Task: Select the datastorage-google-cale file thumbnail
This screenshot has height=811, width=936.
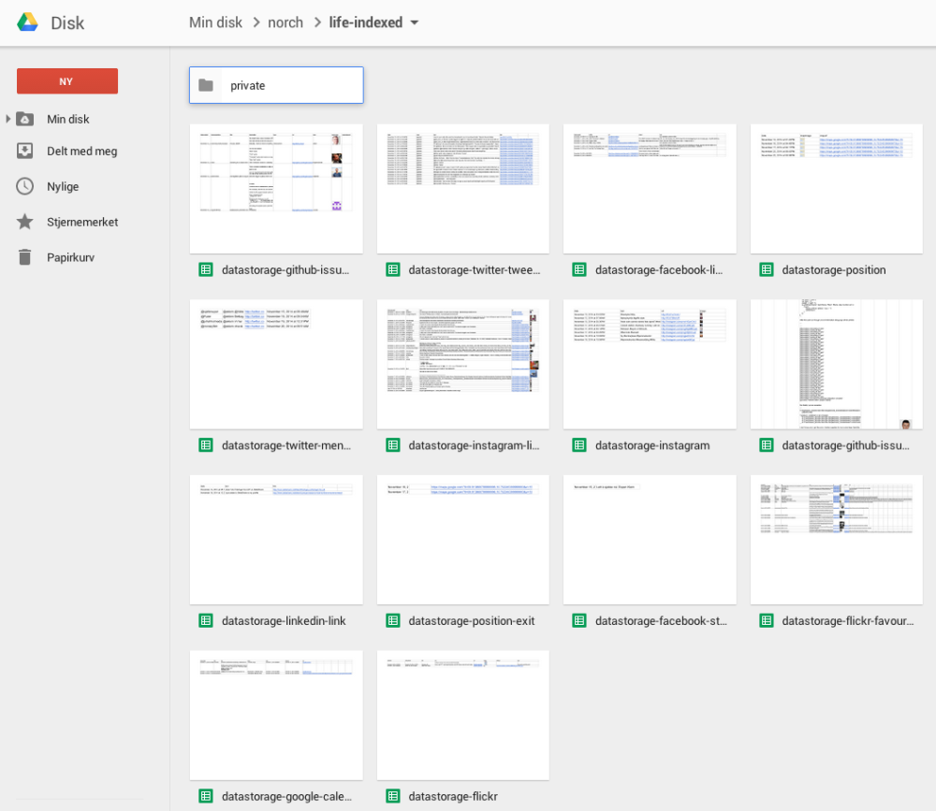Action: 276,715
